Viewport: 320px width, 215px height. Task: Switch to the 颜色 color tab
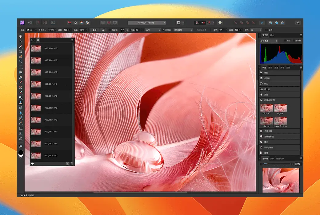[x=272, y=35]
